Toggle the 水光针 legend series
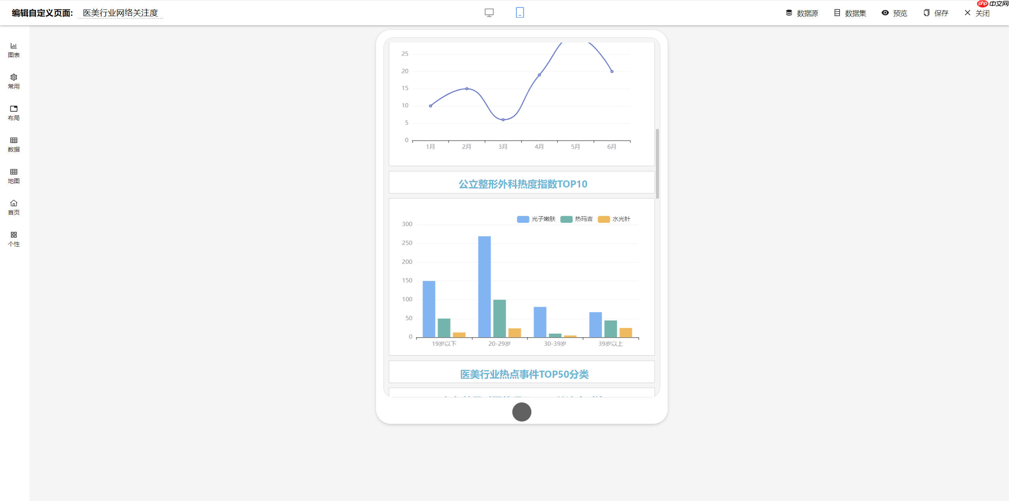Viewport: 1009px width, 501px height. click(x=614, y=219)
